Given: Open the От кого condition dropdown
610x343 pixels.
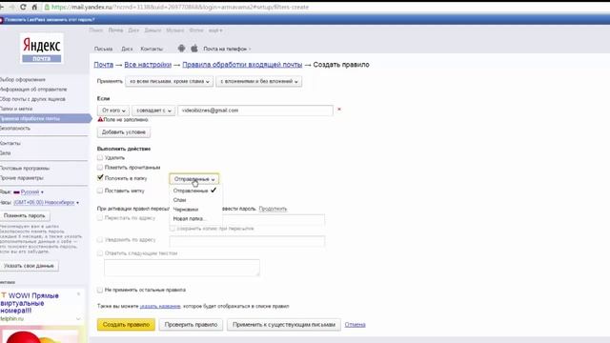Looking at the screenshot, I should pyautogui.click(x=113, y=111).
